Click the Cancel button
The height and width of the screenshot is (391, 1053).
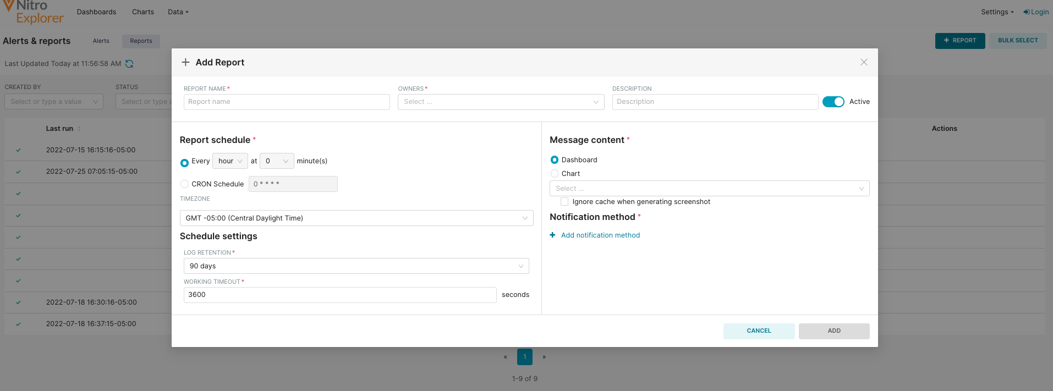pos(759,331)
